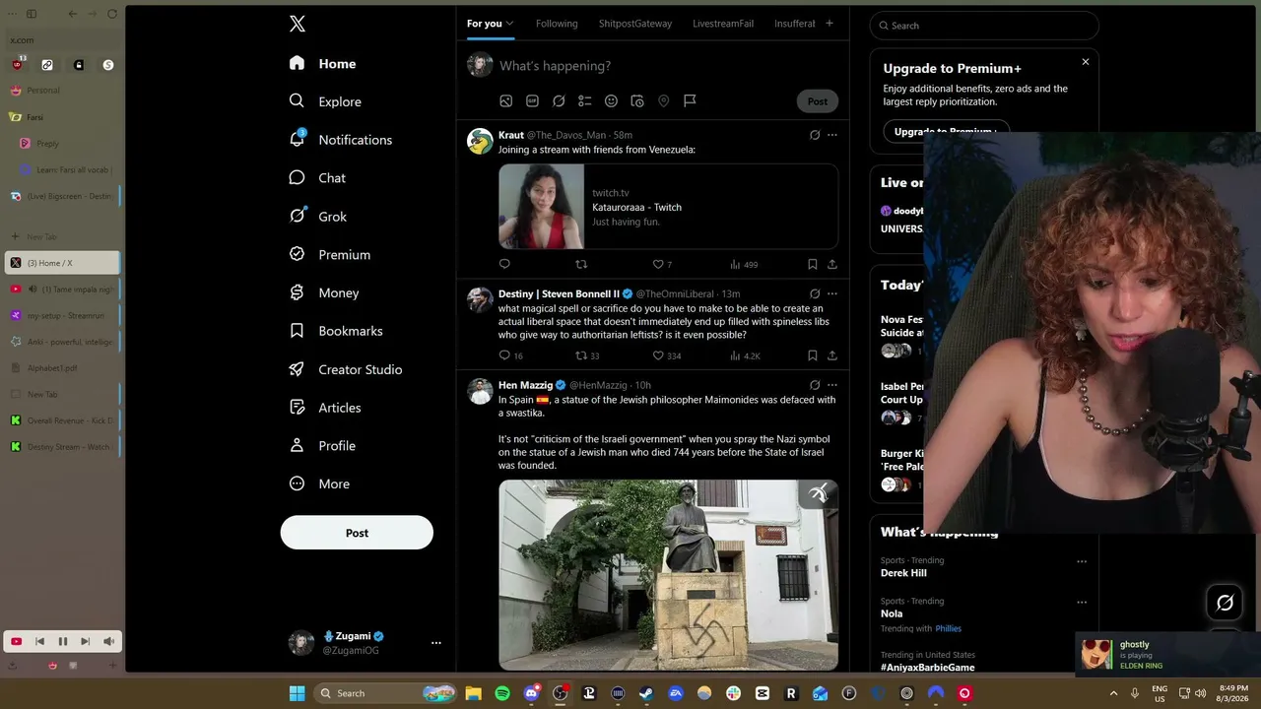Open Creator Studio rocket icon
Image resolution: width=1261 pixels, height=709 pixels.
click(x=297, y=369)
